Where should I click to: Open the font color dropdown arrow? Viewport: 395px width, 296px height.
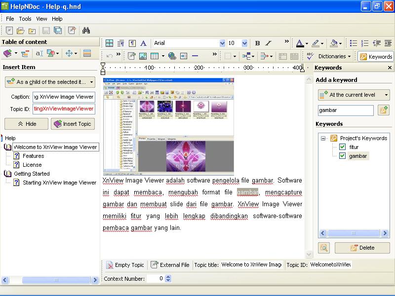(x=307, y=43)
